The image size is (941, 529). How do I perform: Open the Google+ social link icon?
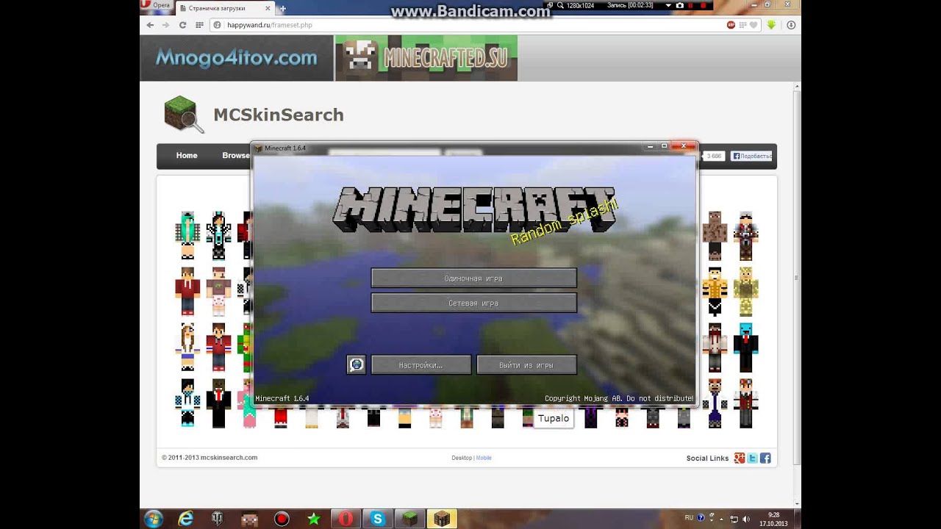point(740,458)
